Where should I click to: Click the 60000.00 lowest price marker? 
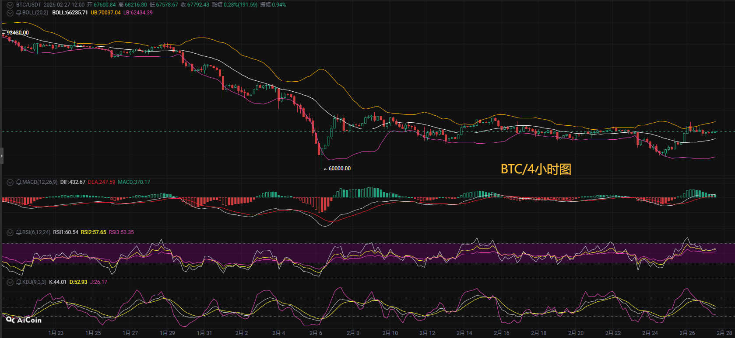click(339, 169)
